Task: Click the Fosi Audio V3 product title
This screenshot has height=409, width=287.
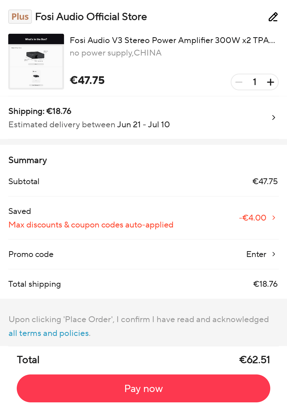Action: 172,40
